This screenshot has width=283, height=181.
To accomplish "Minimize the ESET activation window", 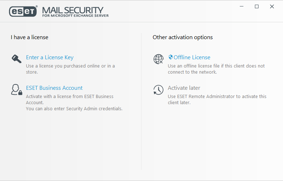I will click(x=242, y=6).
